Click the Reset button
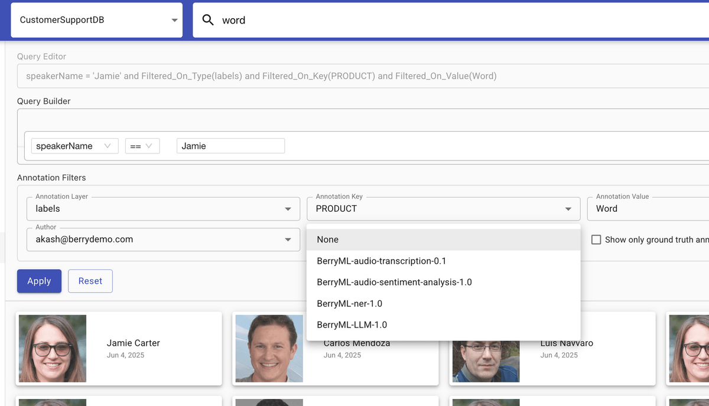Viewport: 709px width, 406px height. pyautogui.click(x=90, y=281)
